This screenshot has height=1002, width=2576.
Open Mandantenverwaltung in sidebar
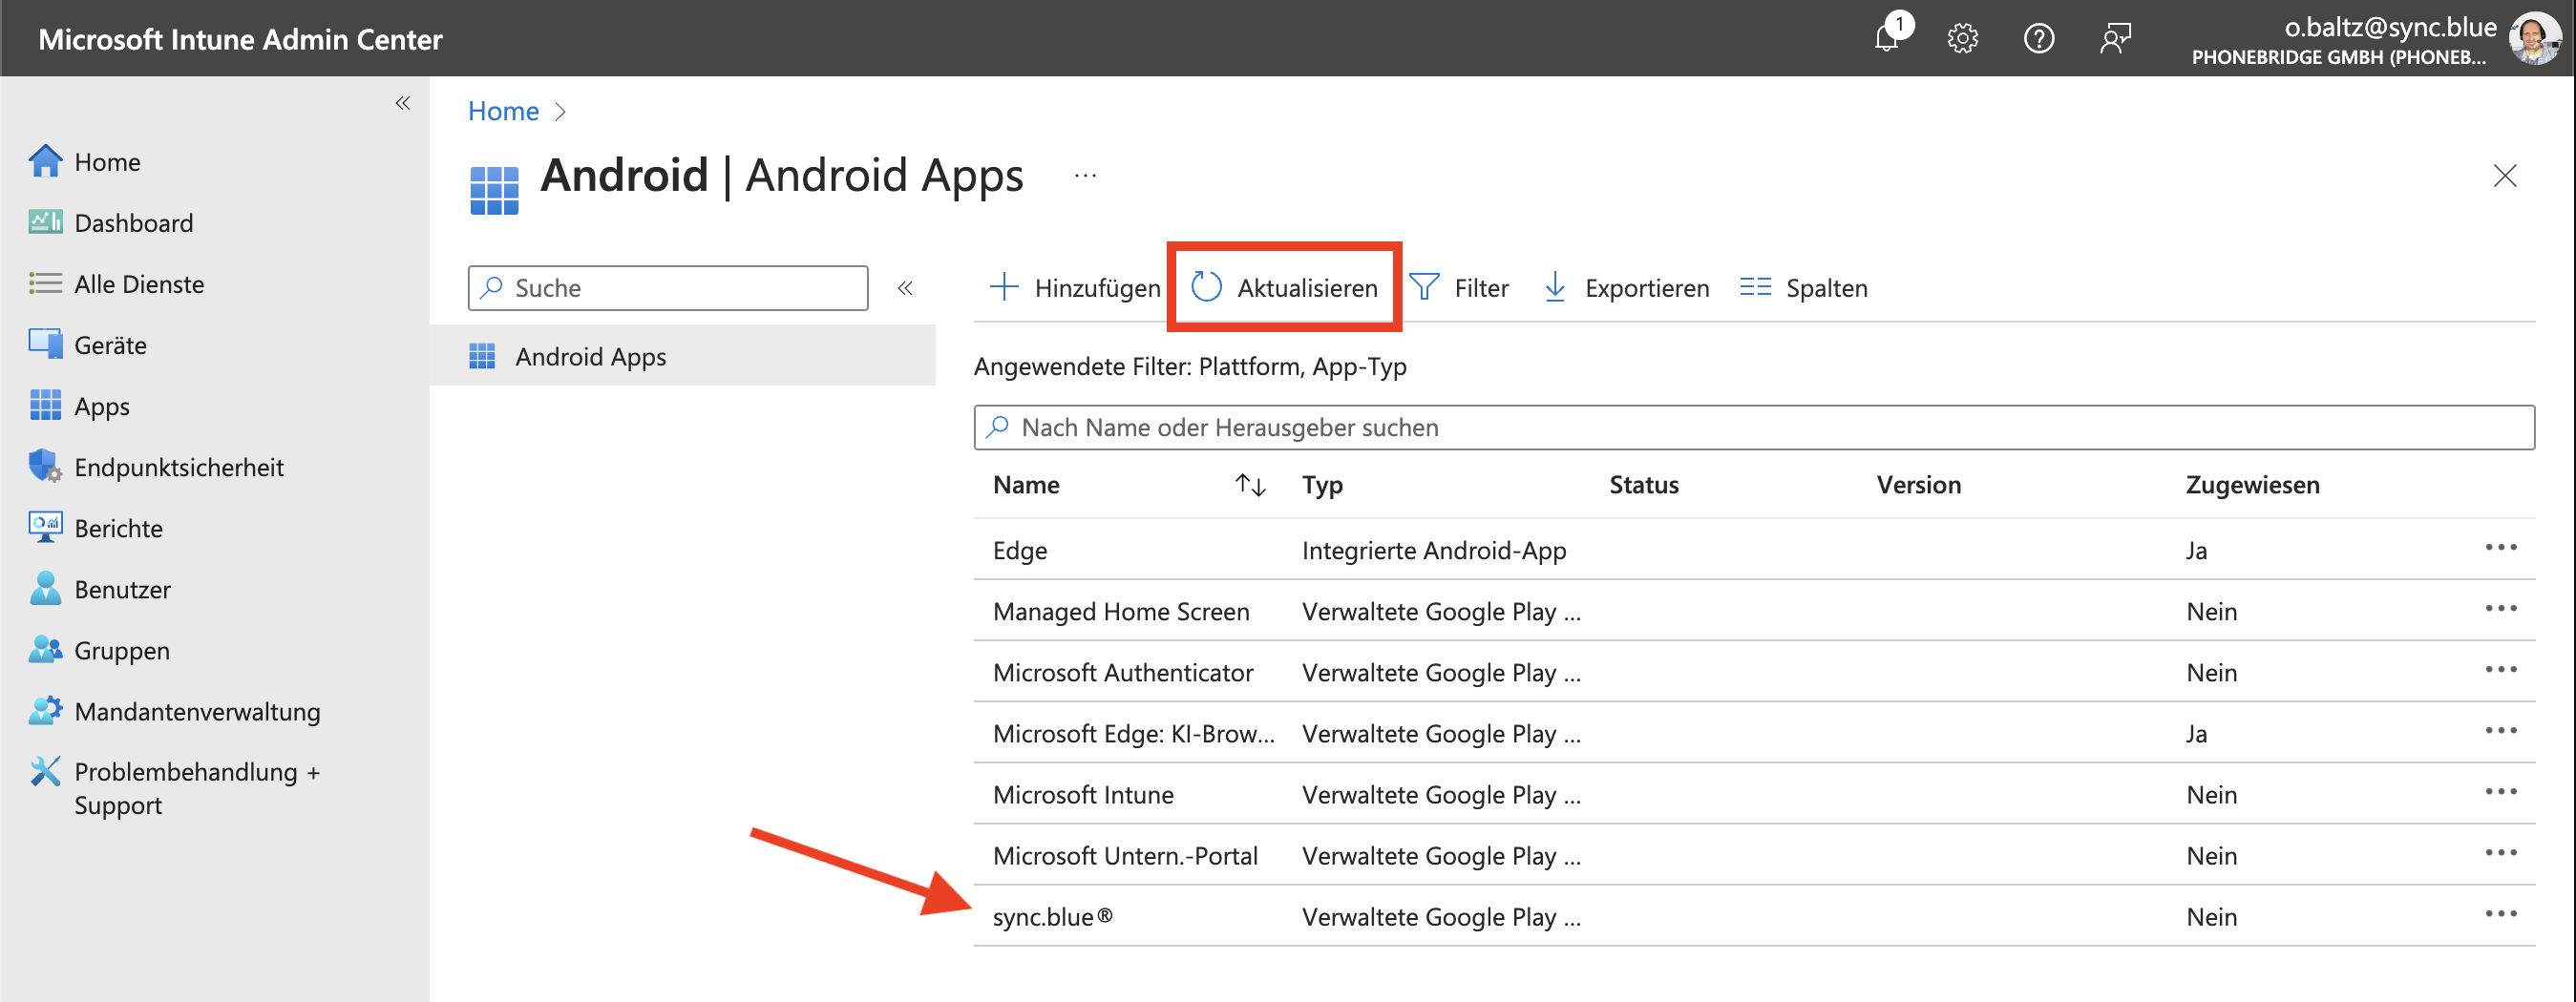click(175, 709)
